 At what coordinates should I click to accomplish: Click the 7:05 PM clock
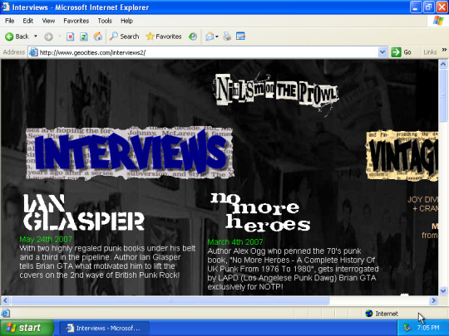428,328
